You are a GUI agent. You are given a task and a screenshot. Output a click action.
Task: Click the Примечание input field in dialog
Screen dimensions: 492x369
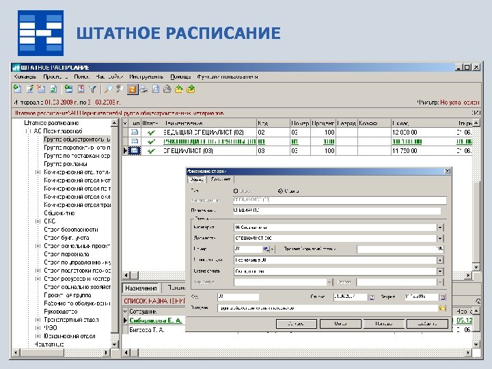click(337, 210)
